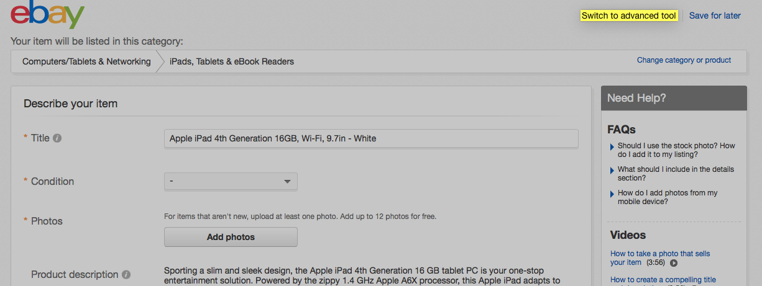Open the Product description info icon

pos(126,274)
